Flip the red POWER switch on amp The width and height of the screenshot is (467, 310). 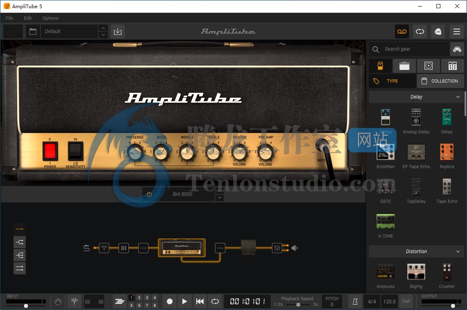pyautogui.click(x=50, y=151)
